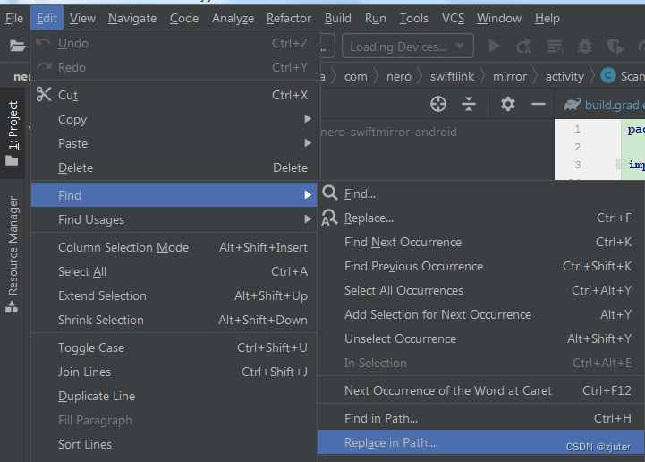Image resolution: width=645 pixels, height=462 pixels.
Task: Click the Locate target crosshair icon
Action: [x=438, y=104]
